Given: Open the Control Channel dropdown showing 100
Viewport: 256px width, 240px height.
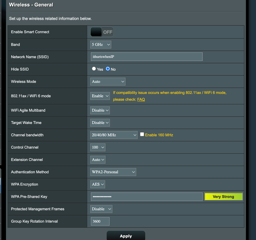Looking at the screenshot, I should (98, 147).
